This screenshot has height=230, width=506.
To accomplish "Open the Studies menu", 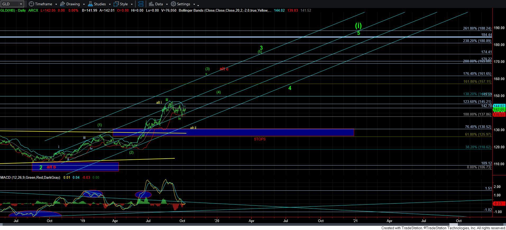I will coord(100,4).
